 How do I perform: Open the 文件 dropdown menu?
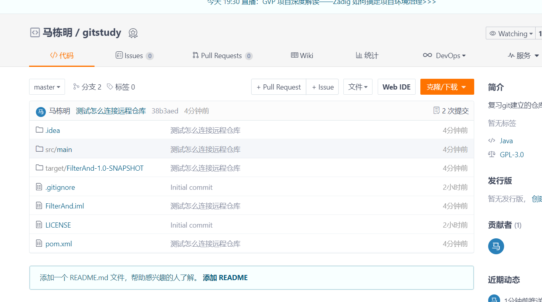(x=357, y=86)
